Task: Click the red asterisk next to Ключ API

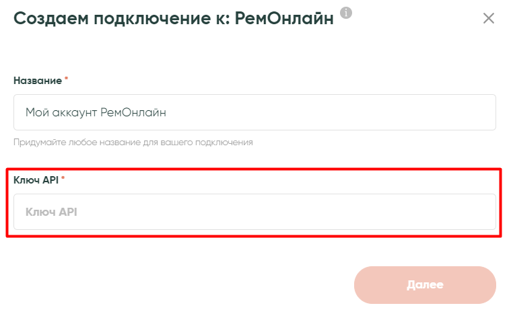Action: (63, 180)
